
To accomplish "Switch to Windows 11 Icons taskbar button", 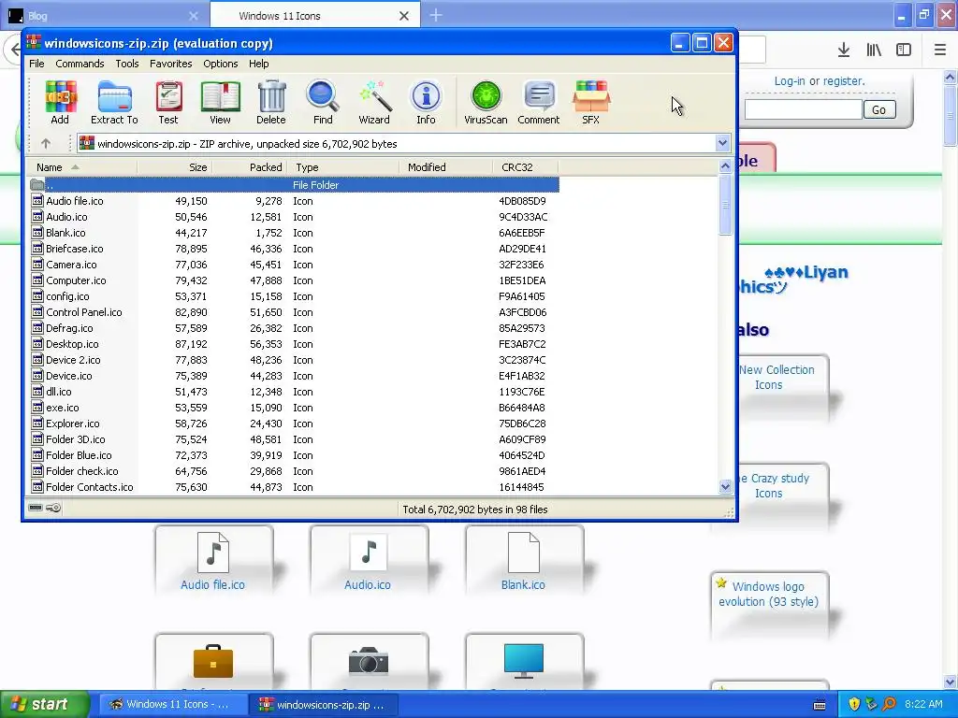I will (173, 704).
